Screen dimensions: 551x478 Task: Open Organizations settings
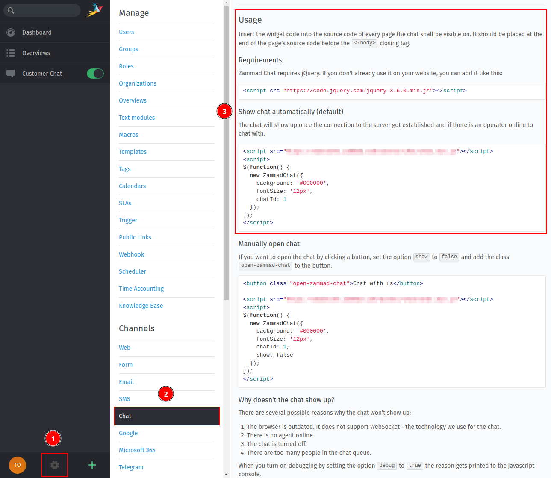click(x=138, y=83)
